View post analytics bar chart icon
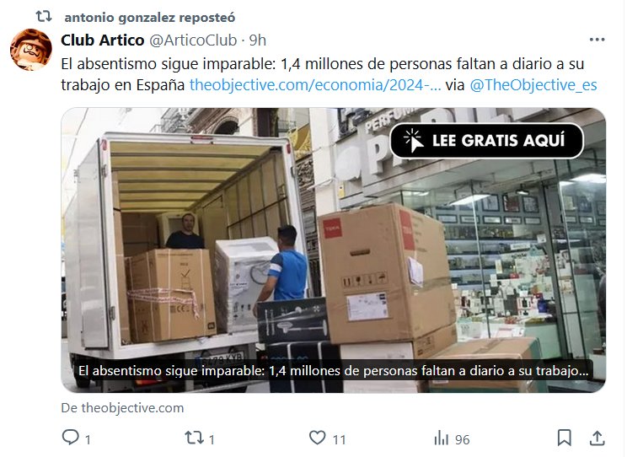 (441, 438)
